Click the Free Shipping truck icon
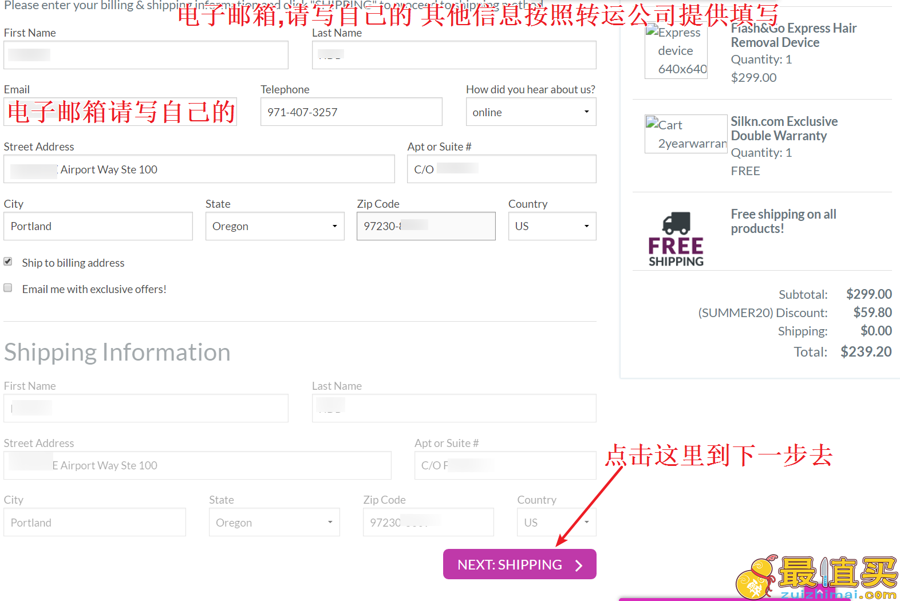900x601 pixels. click(676, 239)
